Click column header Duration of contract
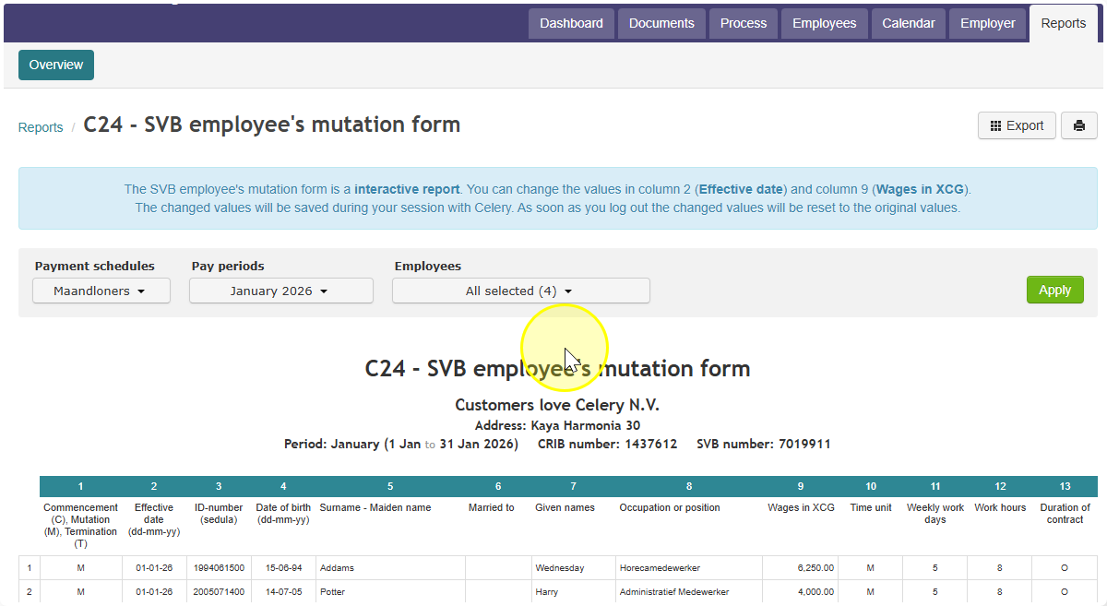 [x=1065, y=514]
